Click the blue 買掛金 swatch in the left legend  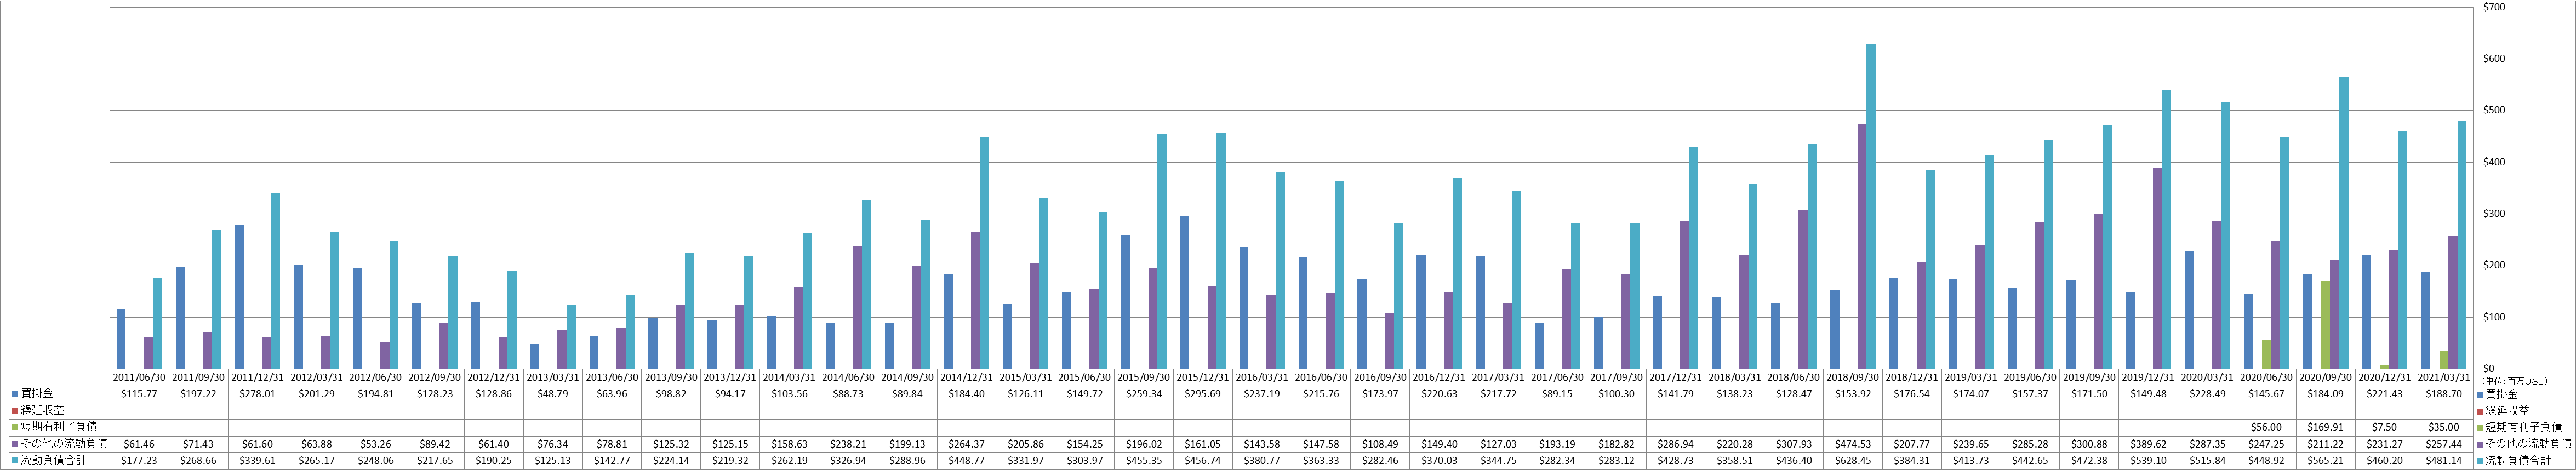pos(15,395)
